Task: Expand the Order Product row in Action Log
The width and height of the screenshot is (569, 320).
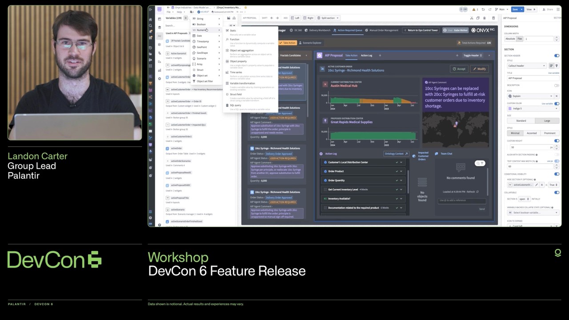Action: tap(401, 171)
